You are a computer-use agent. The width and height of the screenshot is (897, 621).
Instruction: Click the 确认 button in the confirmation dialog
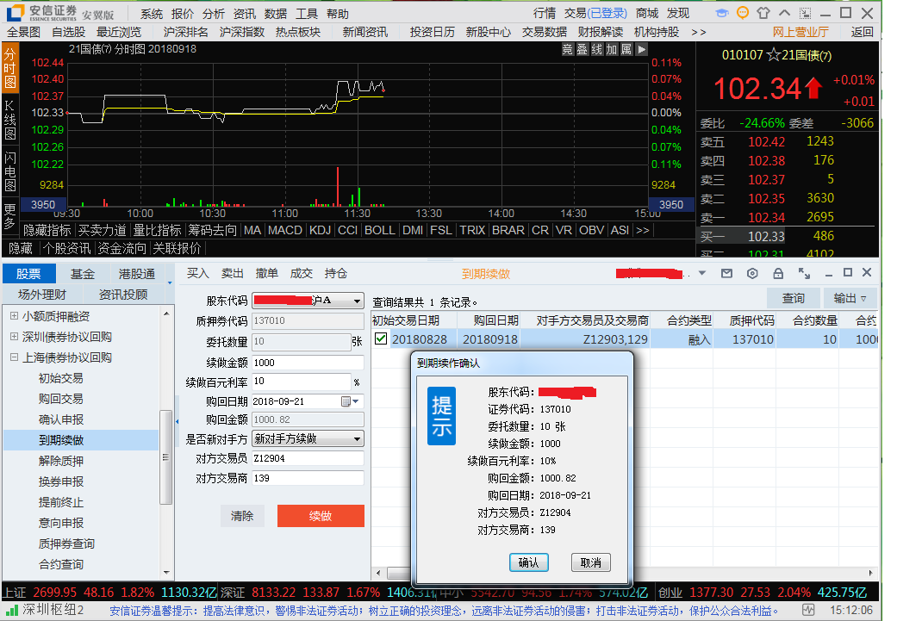528,562
